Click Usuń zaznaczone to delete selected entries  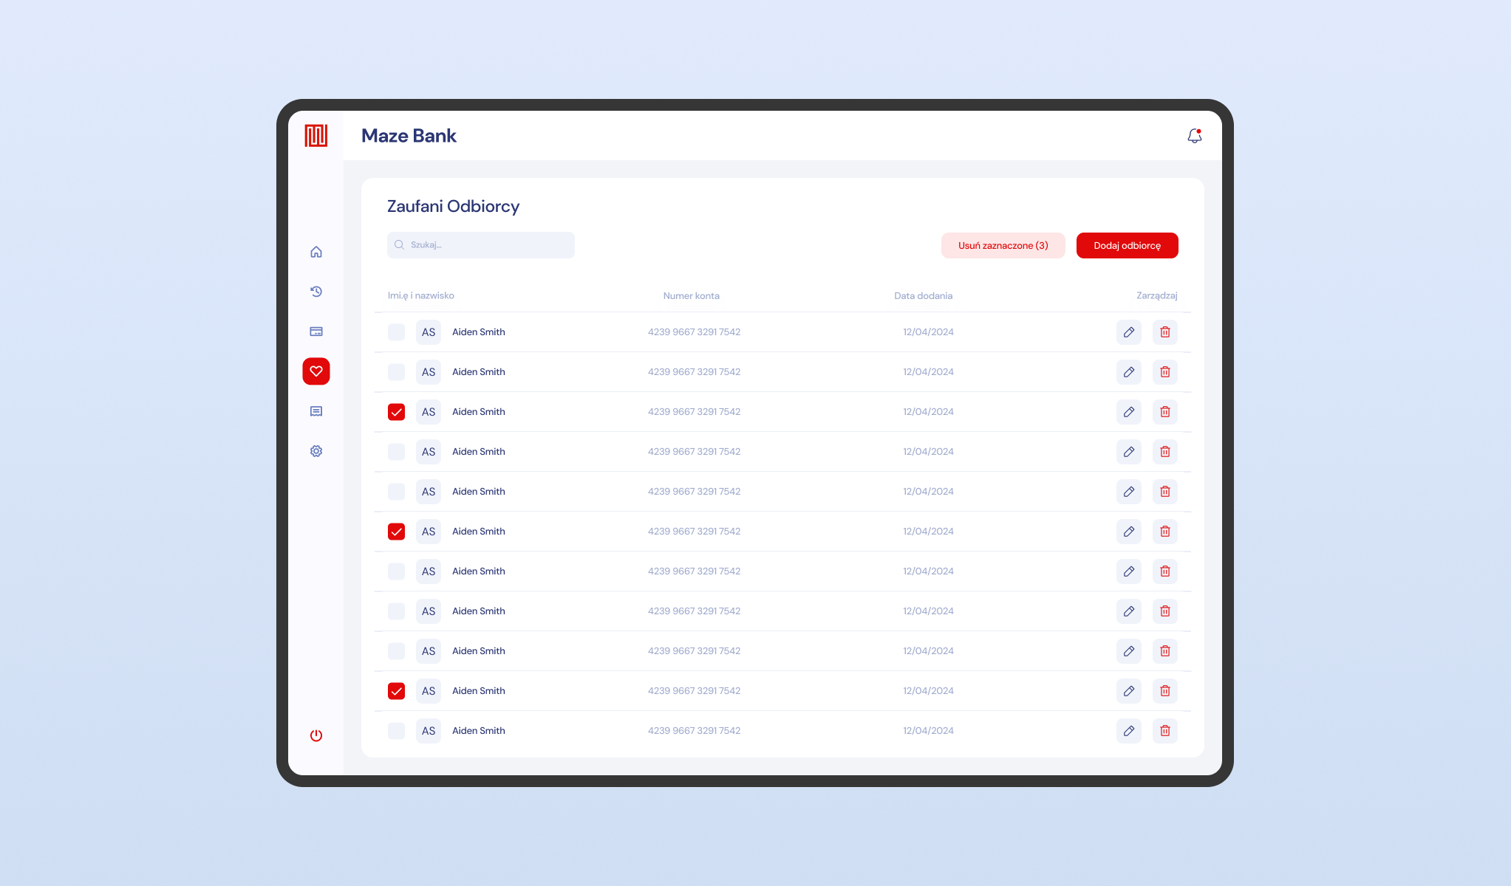pyautogui.click(x=1003, y=244)
